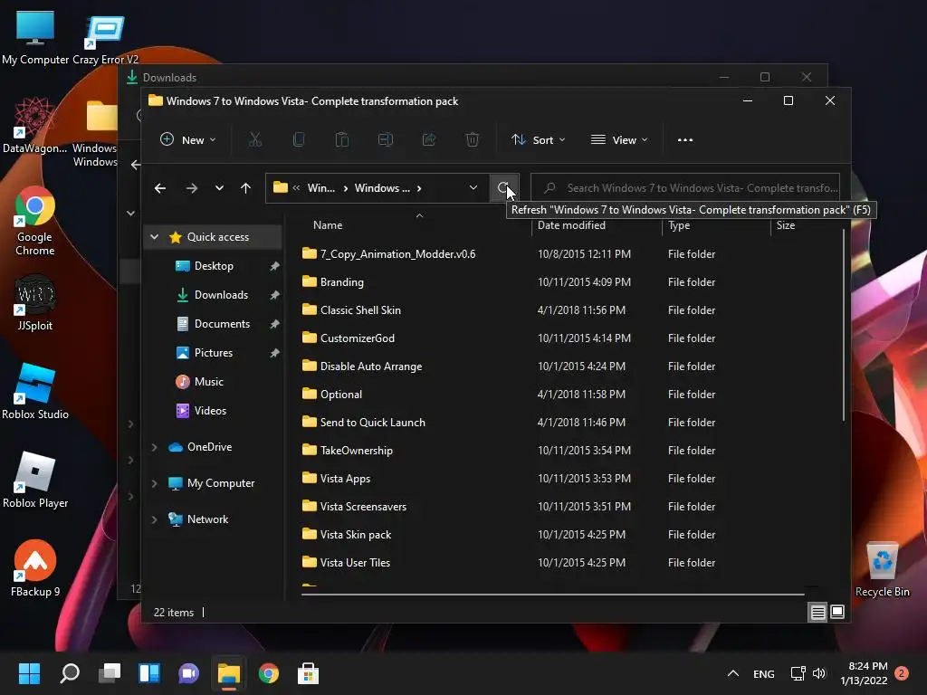Select Roblox Player desktop shortcut
This screenshot has height=695, width=927.
35,480
